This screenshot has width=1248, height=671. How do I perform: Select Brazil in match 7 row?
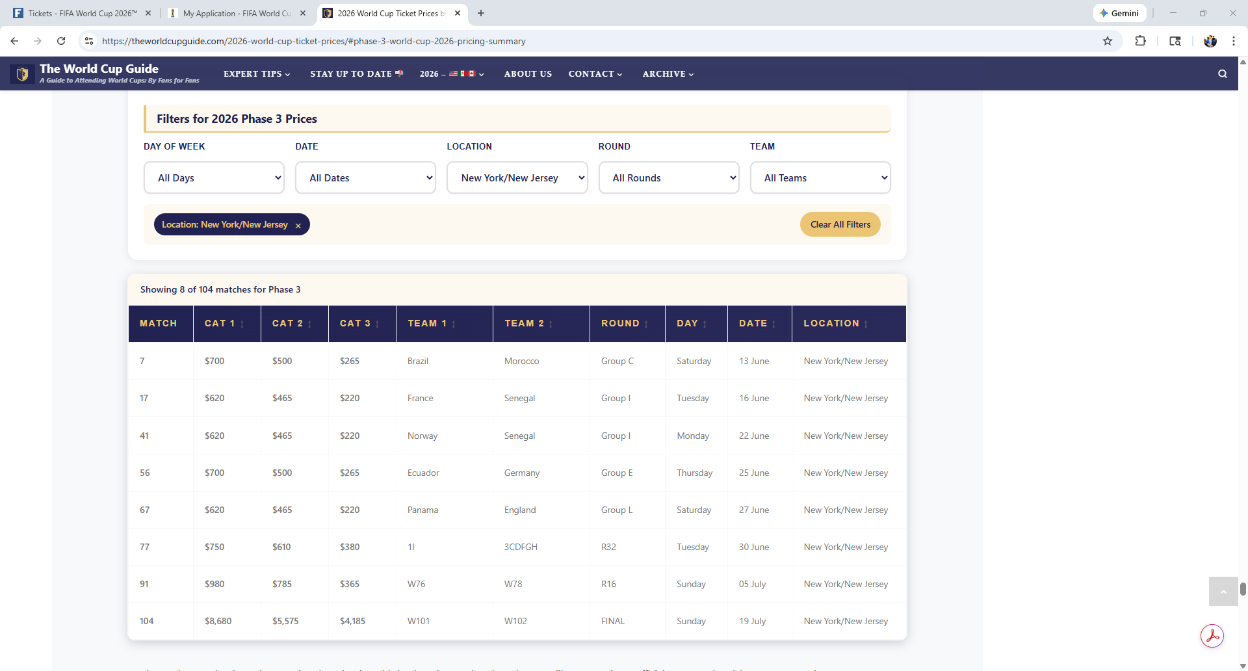(417, 361)
